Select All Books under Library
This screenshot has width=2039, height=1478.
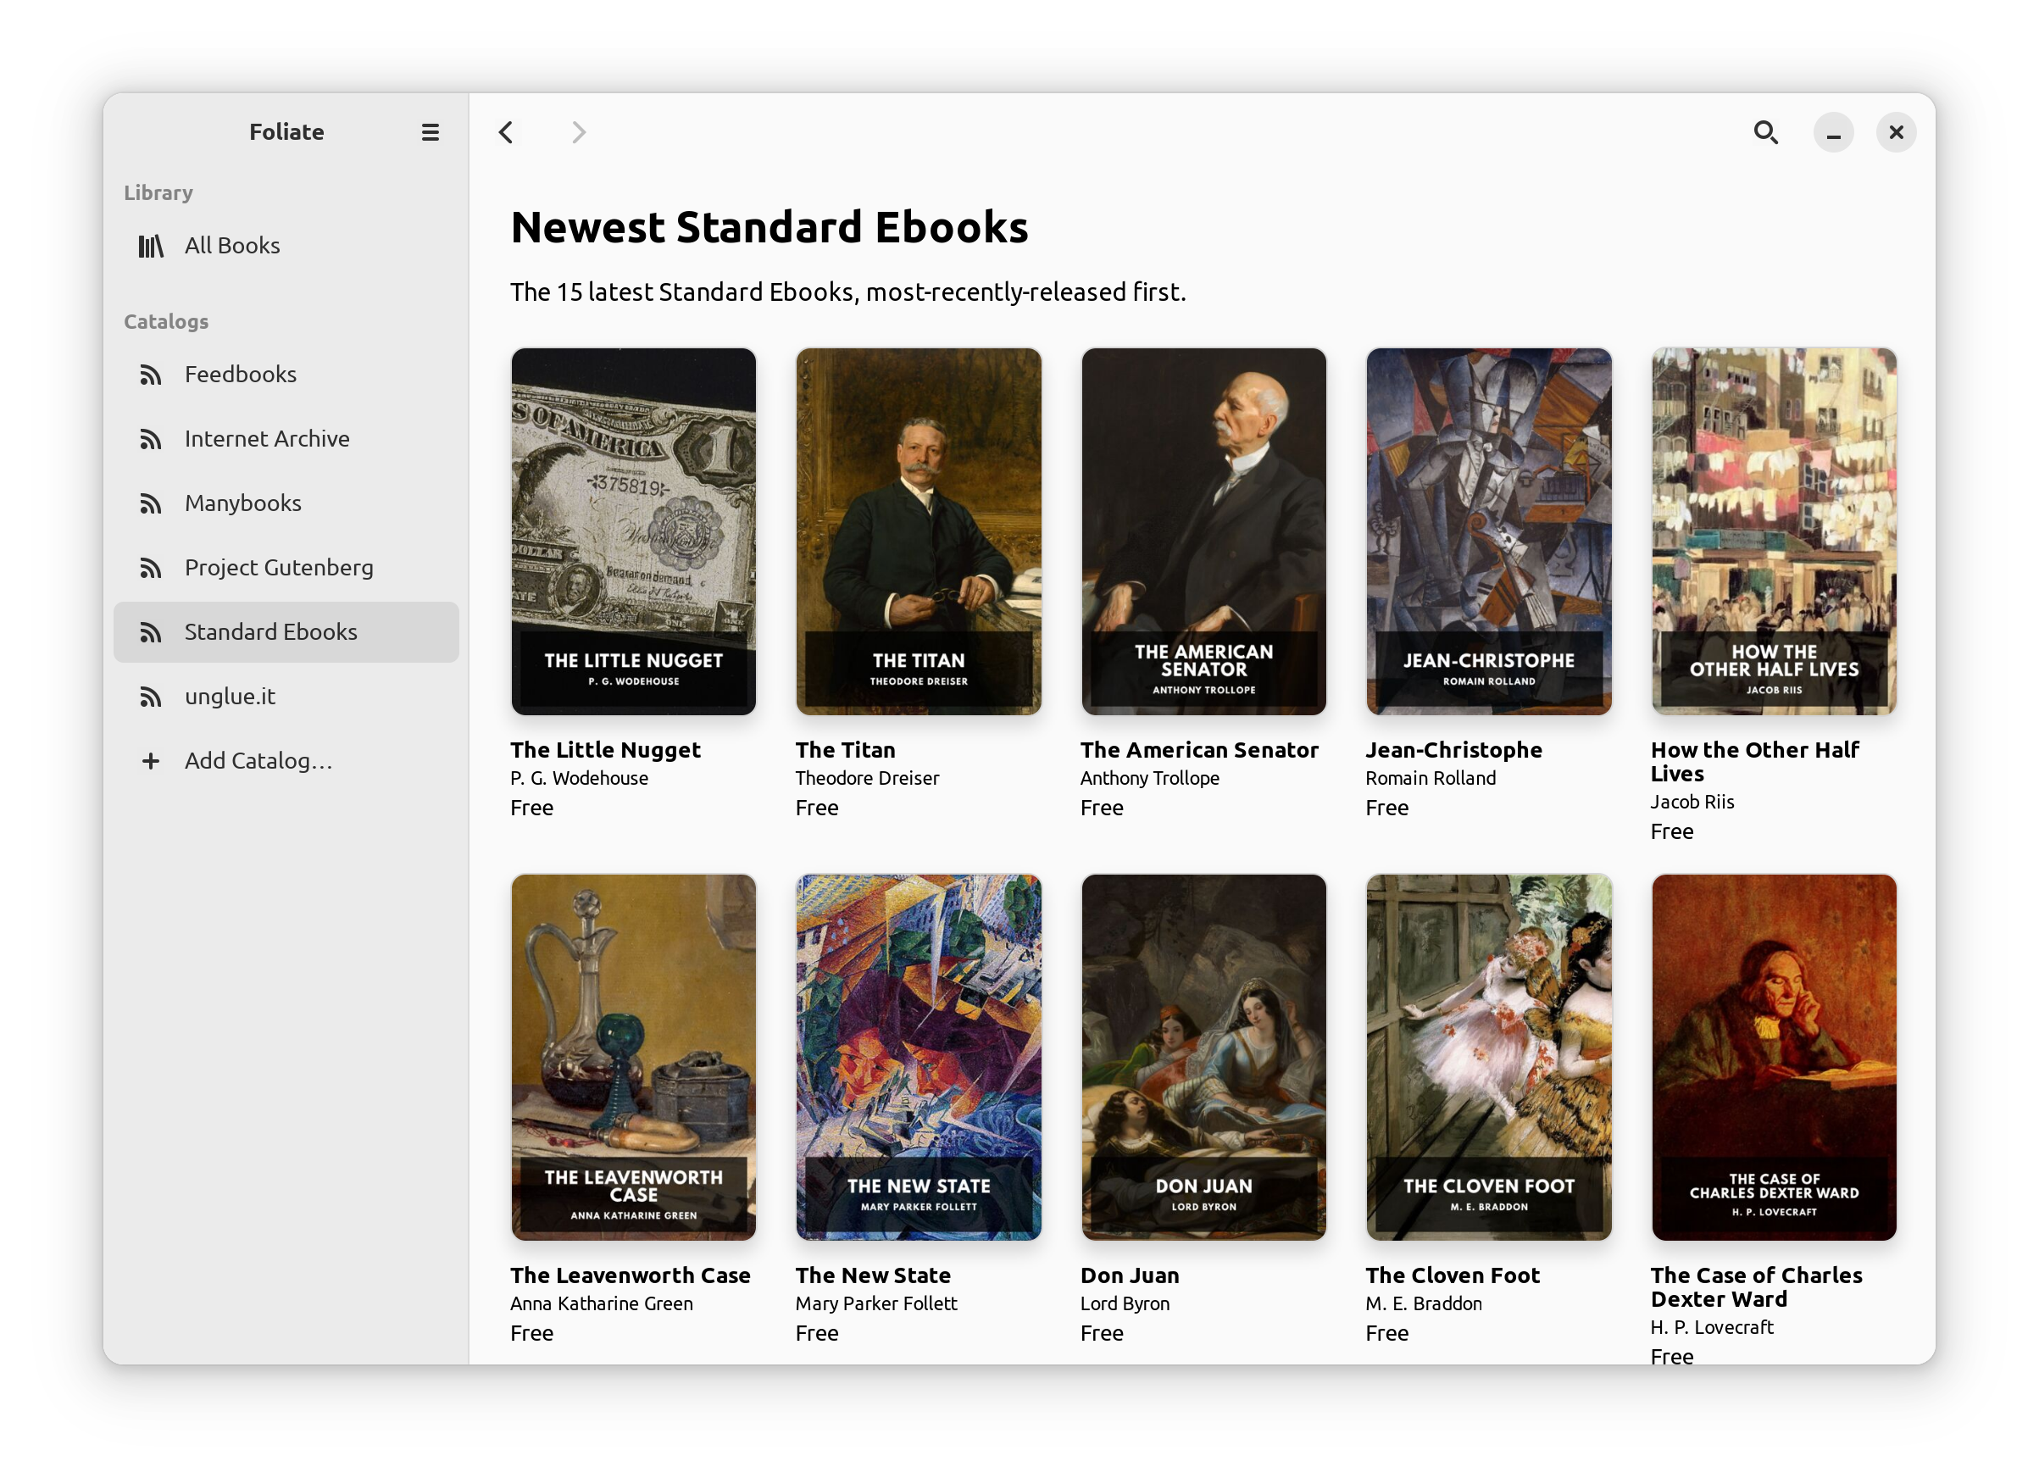tap(232, 245)
